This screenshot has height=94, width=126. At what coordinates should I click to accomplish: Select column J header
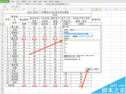tap(106, 10)
